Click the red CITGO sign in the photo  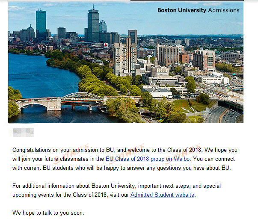click(106, 45)
